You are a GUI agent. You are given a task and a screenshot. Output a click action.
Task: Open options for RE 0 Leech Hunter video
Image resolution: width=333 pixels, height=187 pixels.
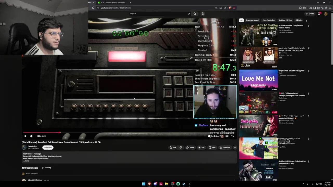[x=308, y=26]
